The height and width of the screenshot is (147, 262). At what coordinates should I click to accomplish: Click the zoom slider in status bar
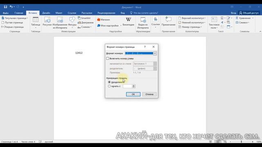[x=241, y=142]
